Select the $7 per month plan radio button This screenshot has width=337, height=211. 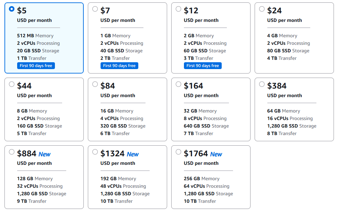(95, 10)
